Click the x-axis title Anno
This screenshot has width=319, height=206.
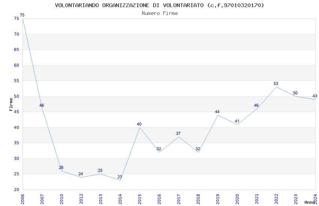(x=310, y=202)
